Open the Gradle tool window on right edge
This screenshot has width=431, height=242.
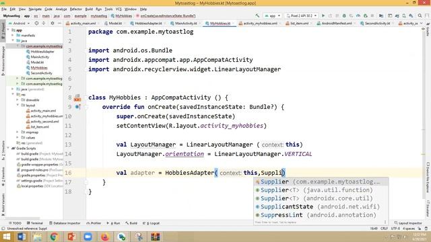pos(428,30)
